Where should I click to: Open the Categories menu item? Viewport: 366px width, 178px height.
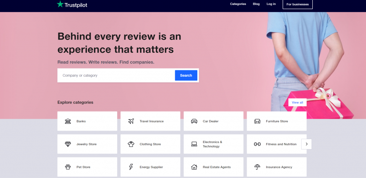coord(238,4)
